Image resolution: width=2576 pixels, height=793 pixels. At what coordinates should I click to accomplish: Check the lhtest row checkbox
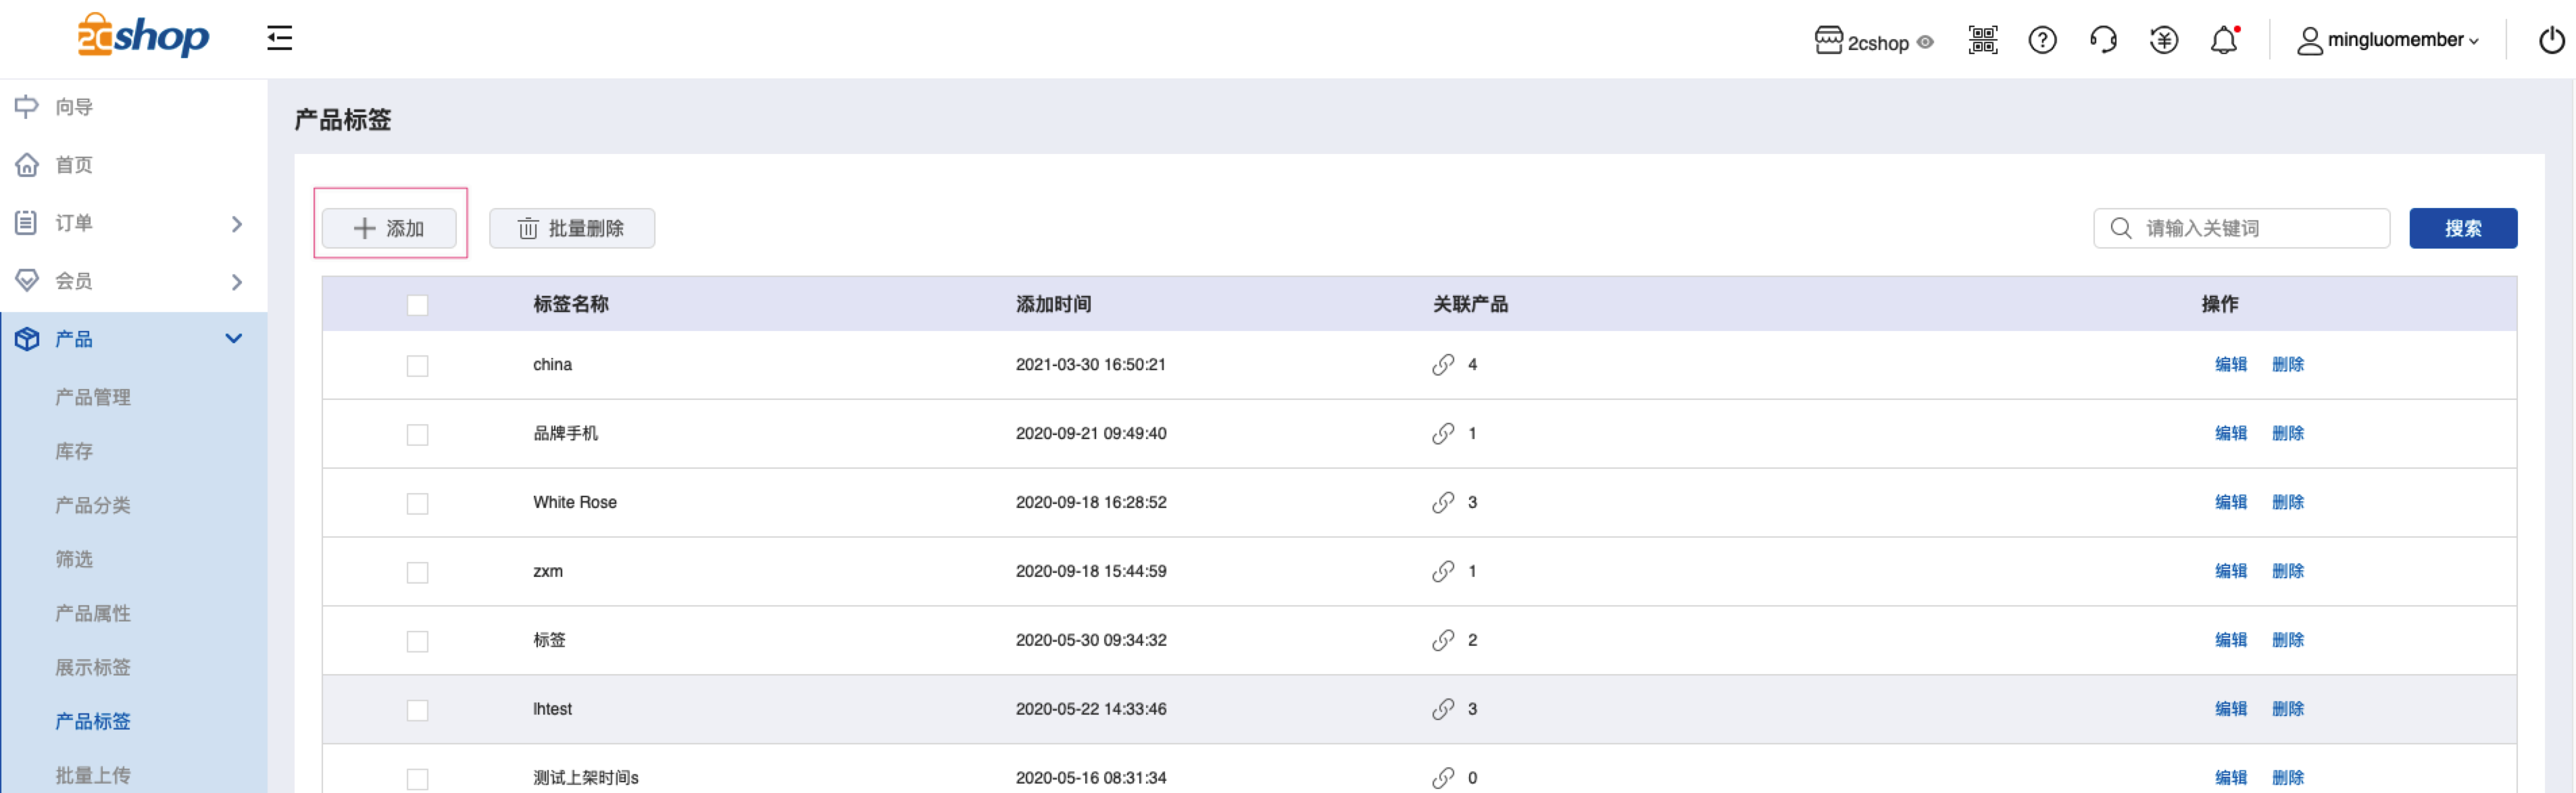[418, 711]
